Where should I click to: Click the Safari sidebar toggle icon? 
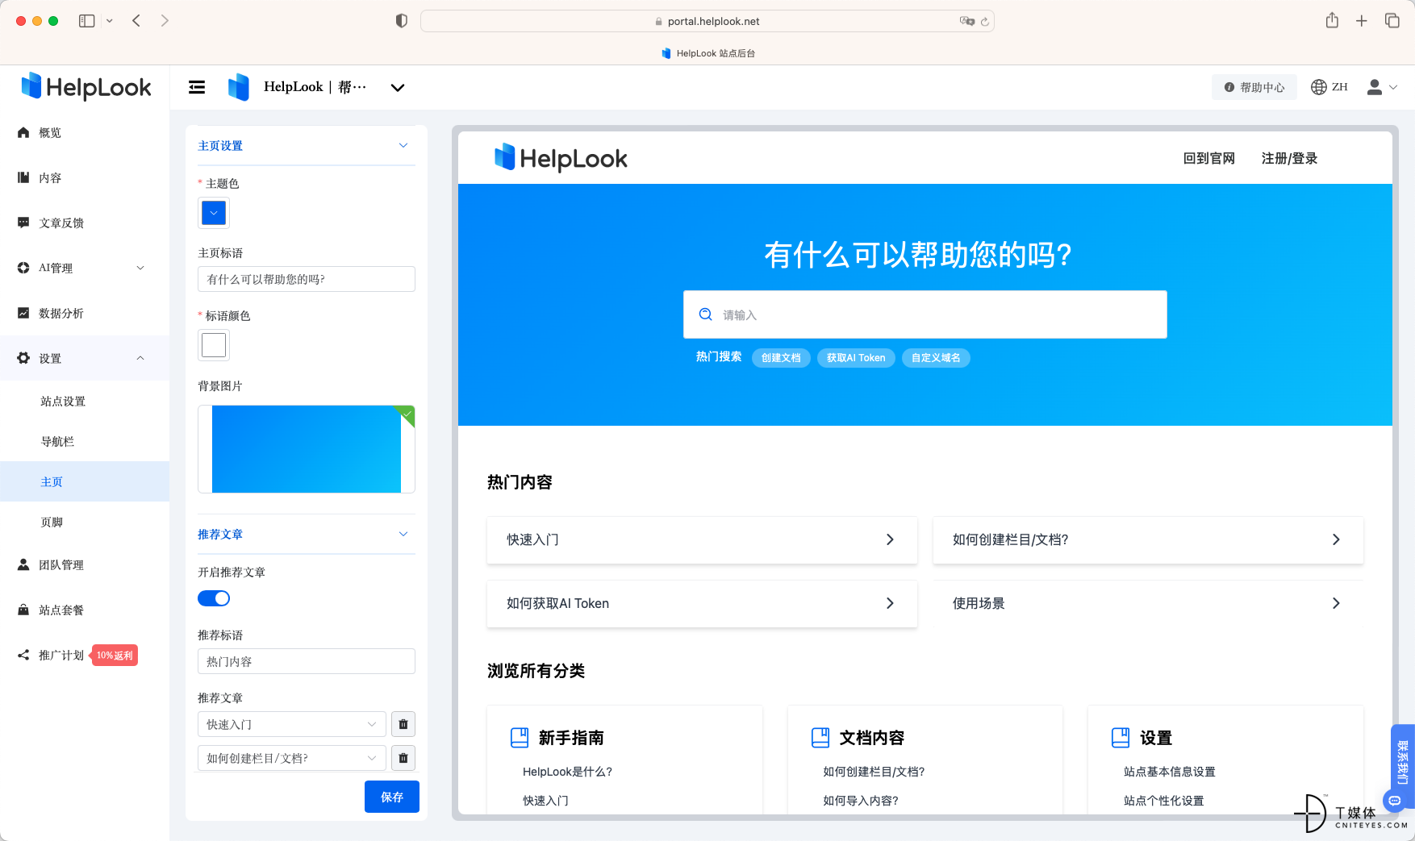87,21
